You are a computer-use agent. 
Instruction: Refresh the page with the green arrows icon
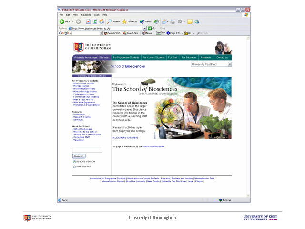[95, 21]
